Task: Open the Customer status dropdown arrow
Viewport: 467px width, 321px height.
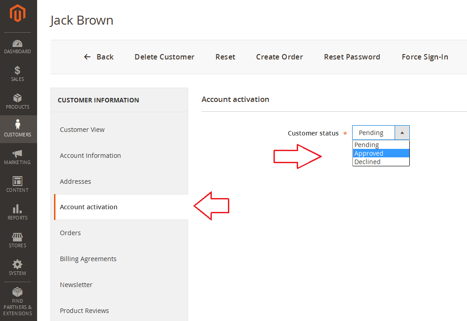Action: (x=402, y=132)
